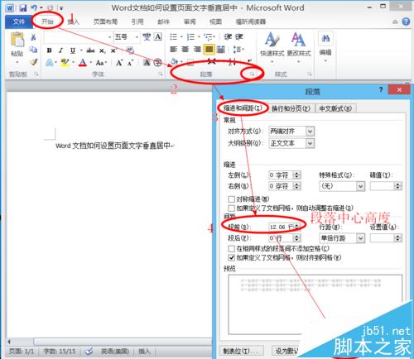
Task: Click the Set As Default button
Action: [x=287, y=351]
